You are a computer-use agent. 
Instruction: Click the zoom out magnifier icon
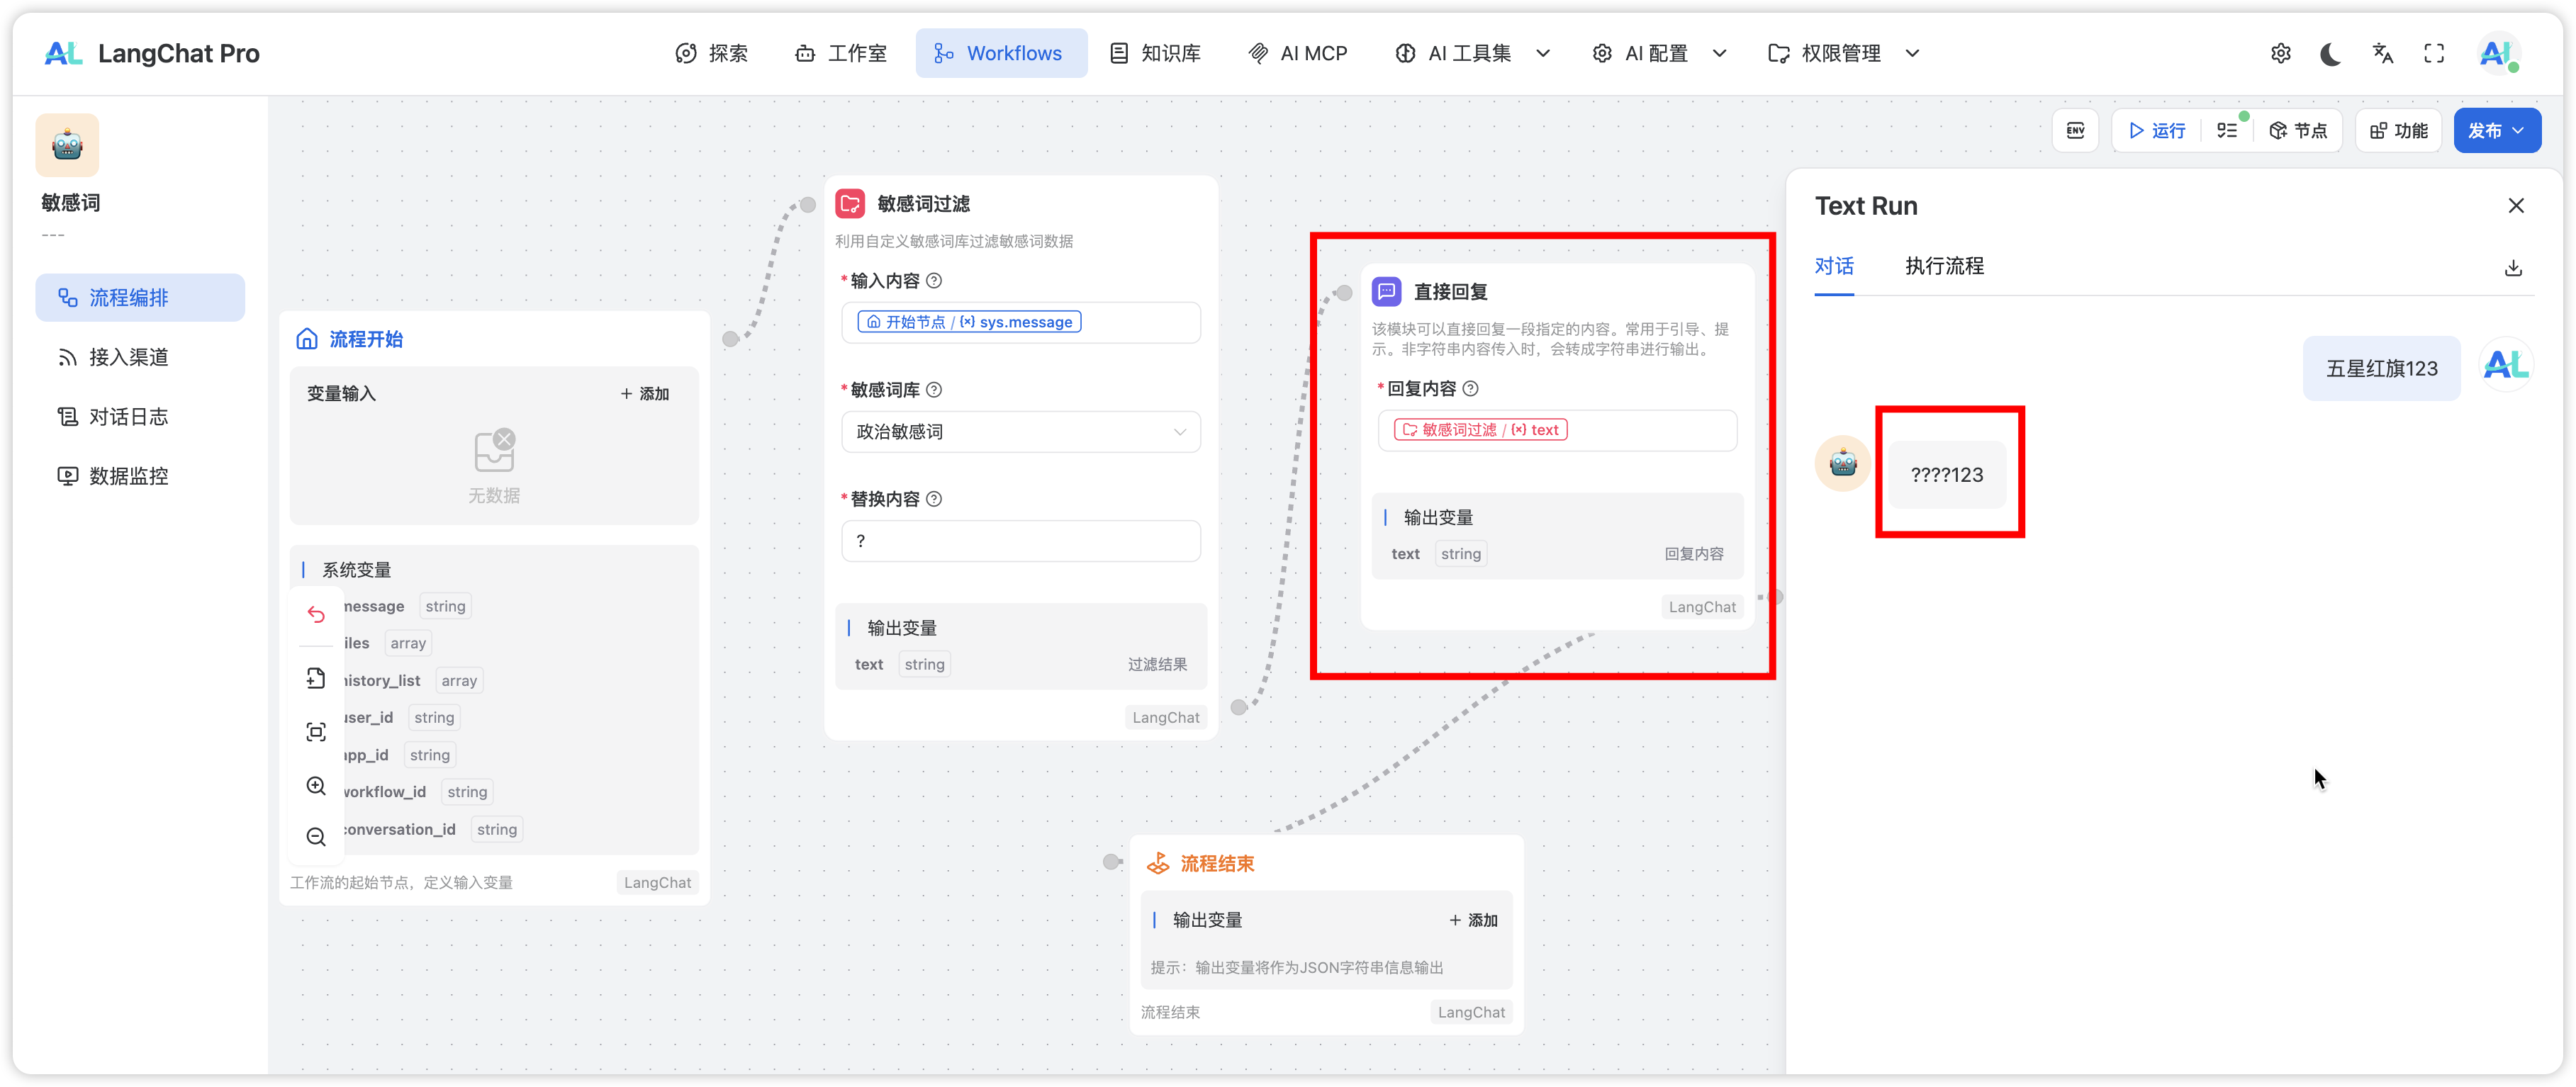[x=316, y=837]
